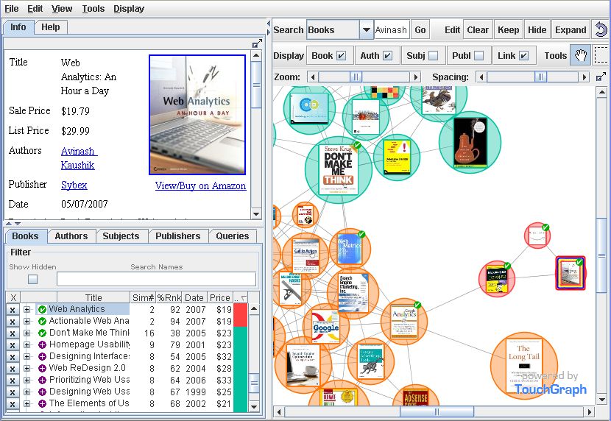
Task: Click the Search Names filter input field
Action: 156,279
